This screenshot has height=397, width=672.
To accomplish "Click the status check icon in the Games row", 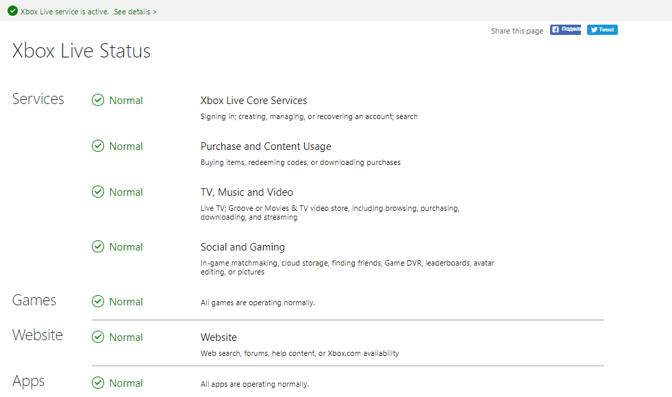I will (98, 301).
